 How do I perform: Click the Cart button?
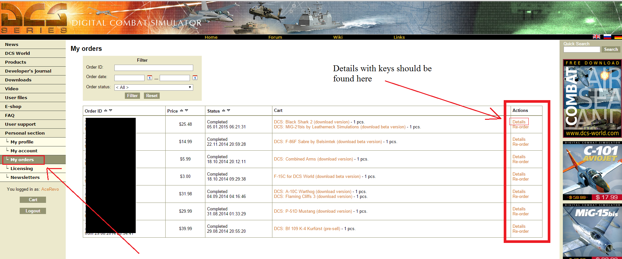tap(33, 200)
